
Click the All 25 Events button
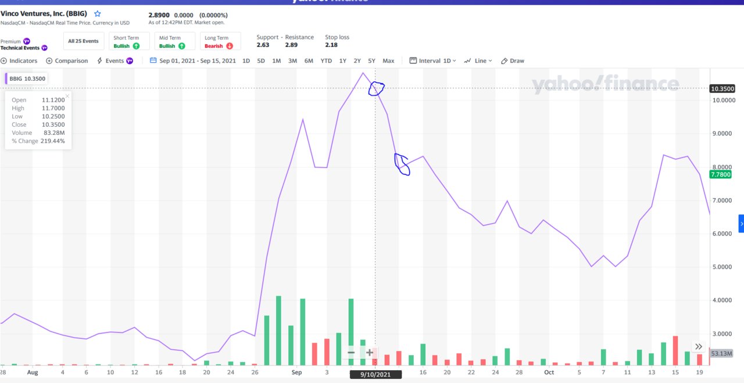click(83, 41)
